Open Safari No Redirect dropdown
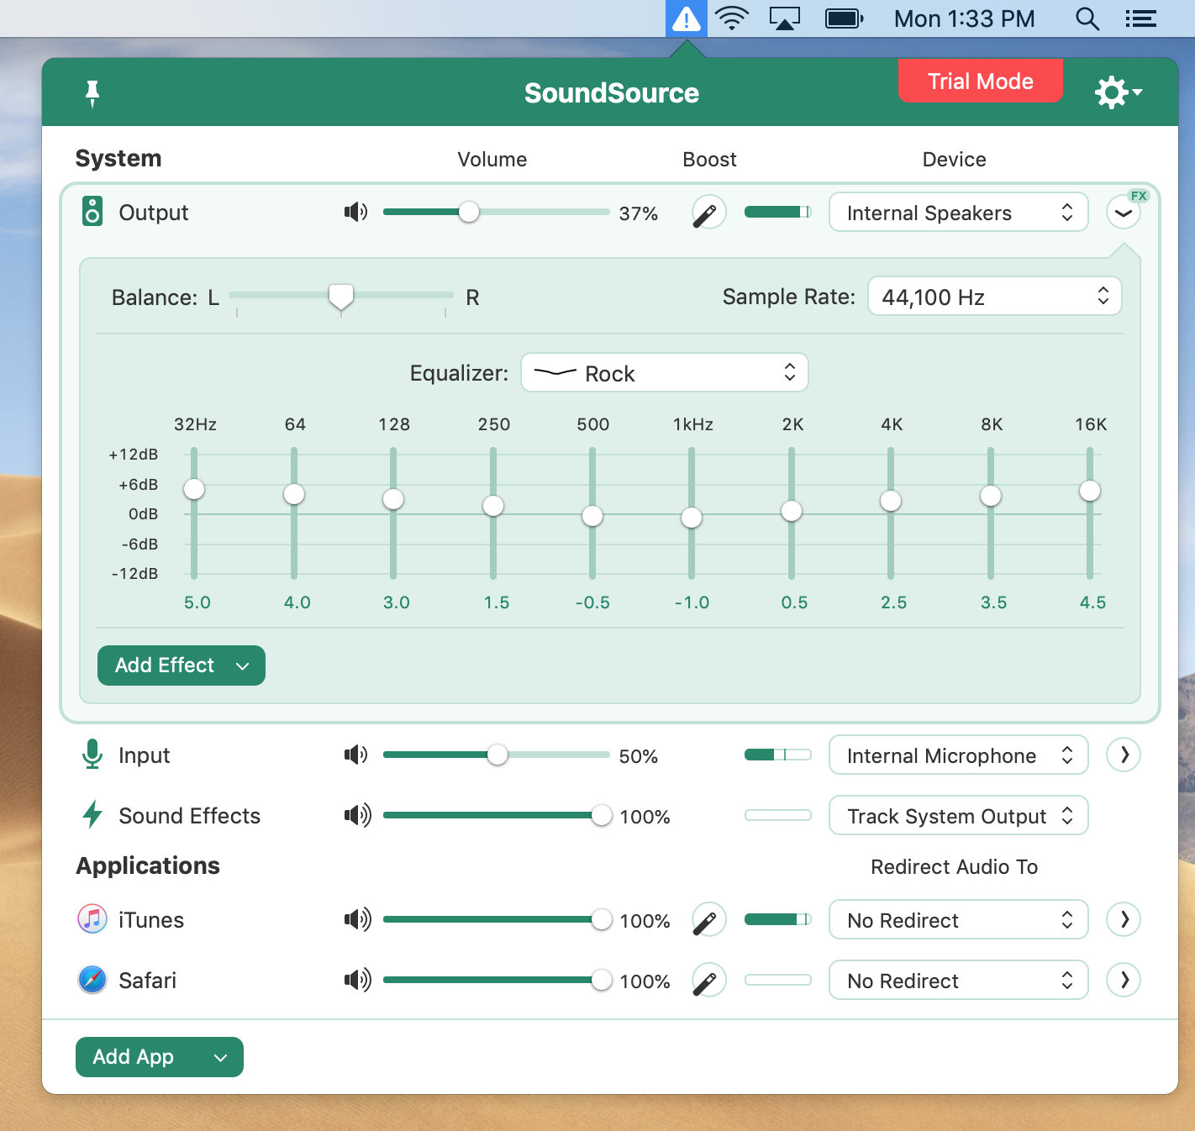Screen dimensions: 1195x1131 959,980
